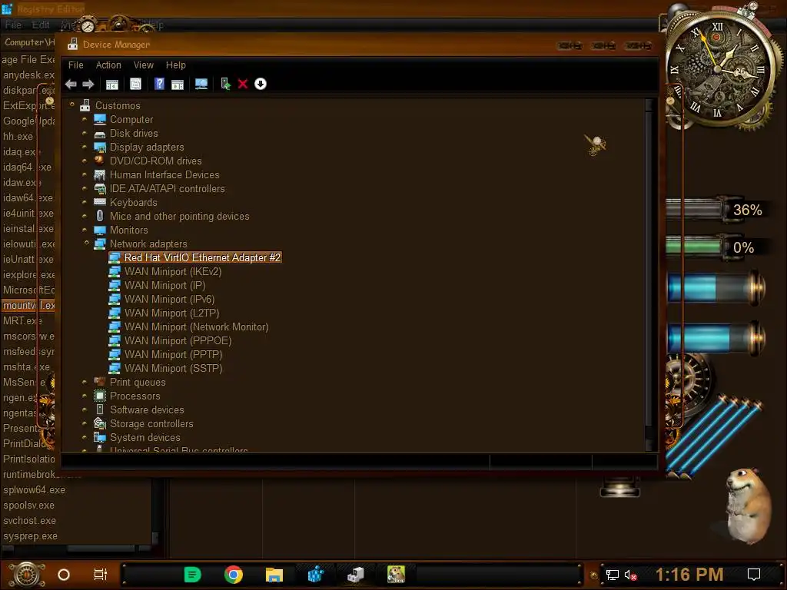The image size is (787, 590).
Task: Open the Device Manager File menu
Action: tap(76, 65)
